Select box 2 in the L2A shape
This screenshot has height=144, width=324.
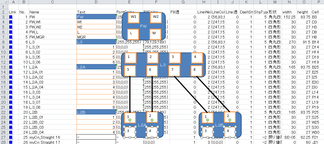pos(152,117)
